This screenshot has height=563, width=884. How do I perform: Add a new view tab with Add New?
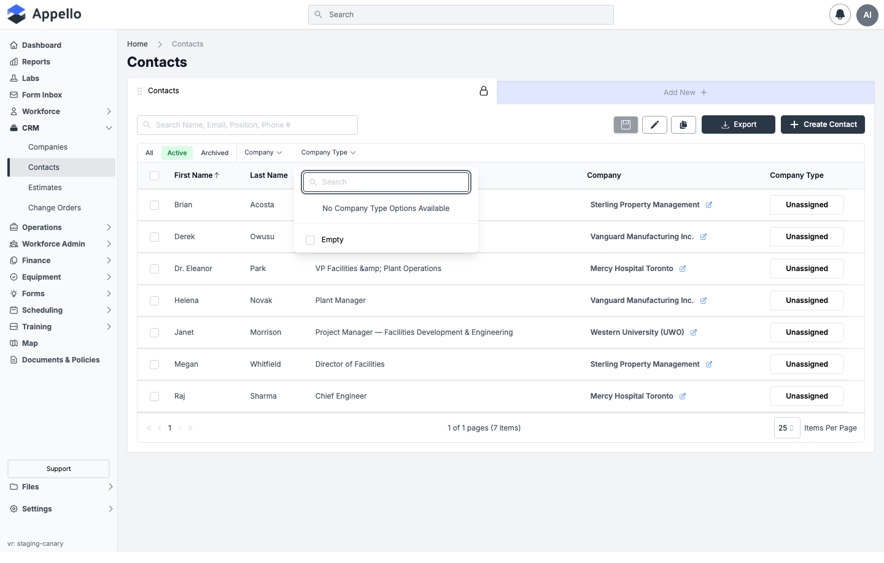686,93
